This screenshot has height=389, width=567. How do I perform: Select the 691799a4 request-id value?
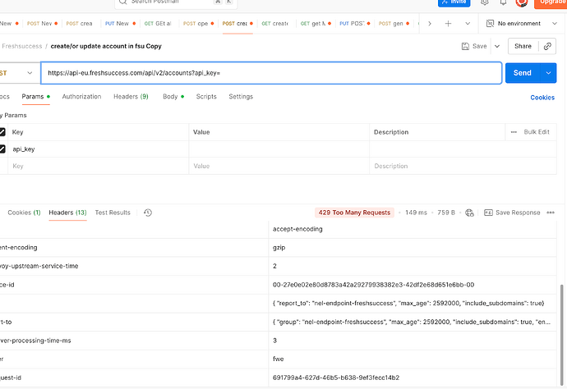coord(336,378)
